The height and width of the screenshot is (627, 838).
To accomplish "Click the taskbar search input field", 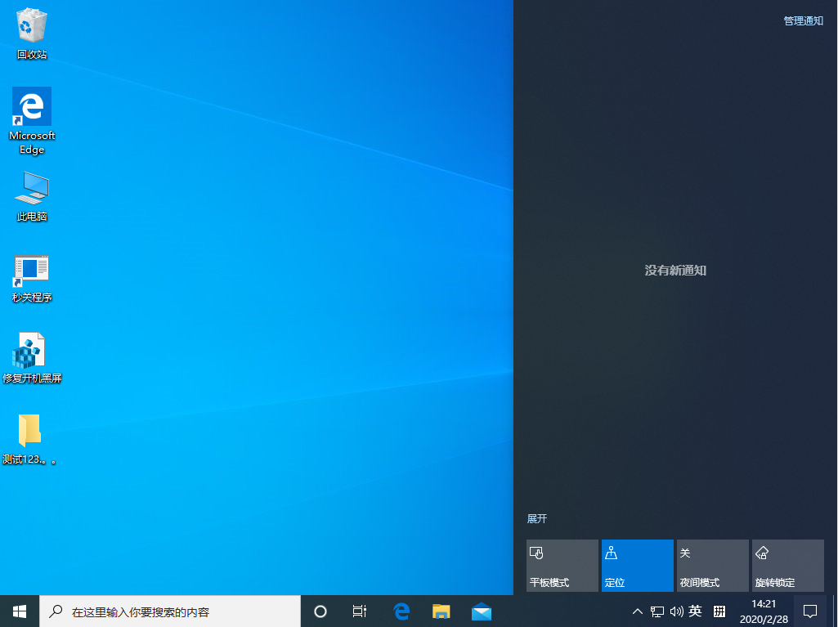I will coord(172,611).
